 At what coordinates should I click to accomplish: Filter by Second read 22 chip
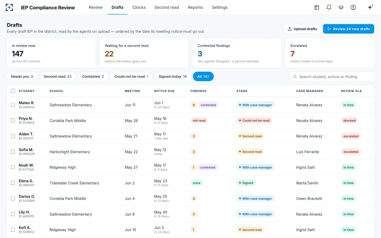pyautogui.click(x=57, y=76)
